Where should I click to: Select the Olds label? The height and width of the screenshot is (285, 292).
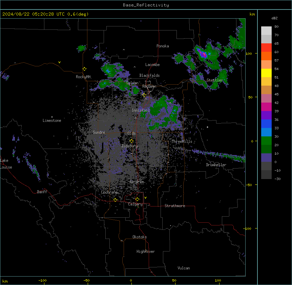131,133
